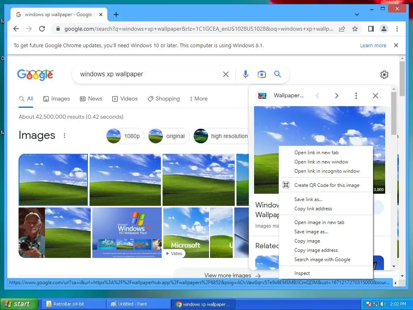413x310 pixels.
Task: Filter images by 1080p chip
Action: click(125, 136)
